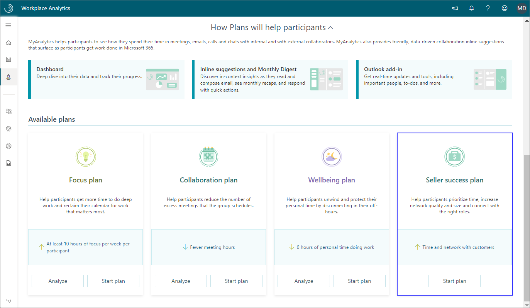530x308 pixels.
Task: Click Analyze on the Collaboration plan
Action: (181, 281)
